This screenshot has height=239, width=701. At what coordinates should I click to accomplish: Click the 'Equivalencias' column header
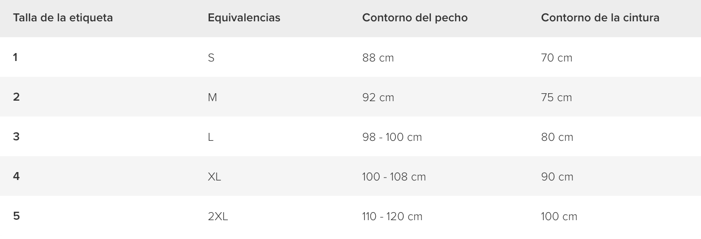tap(244, 18)
